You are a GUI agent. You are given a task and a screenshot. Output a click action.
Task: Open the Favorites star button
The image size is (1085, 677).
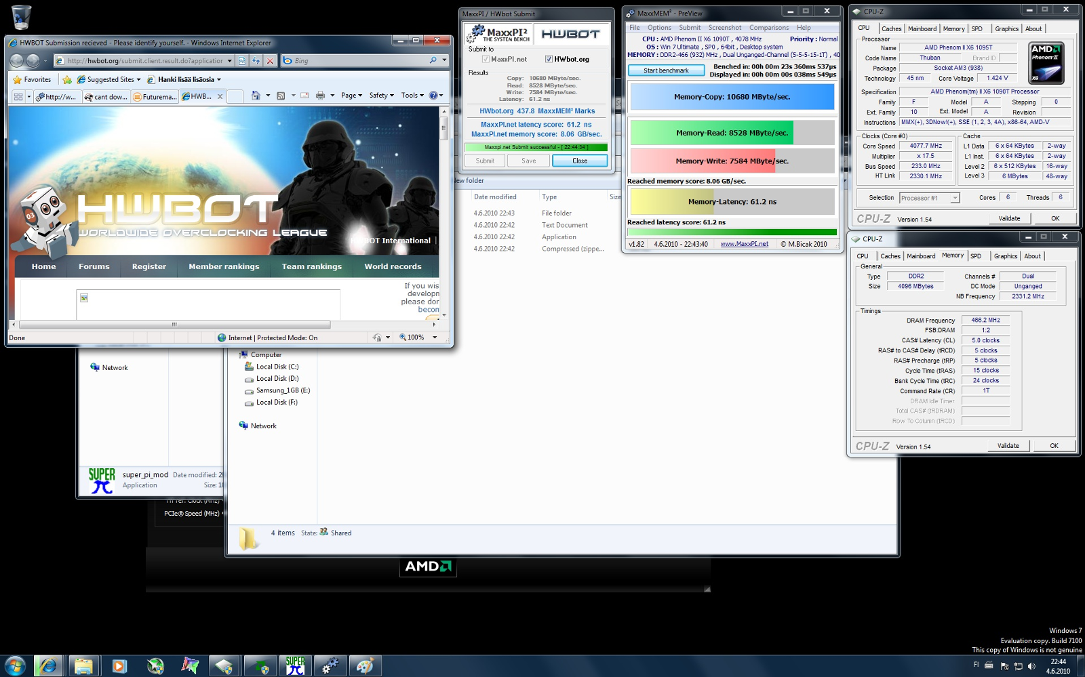coord(31,79)
